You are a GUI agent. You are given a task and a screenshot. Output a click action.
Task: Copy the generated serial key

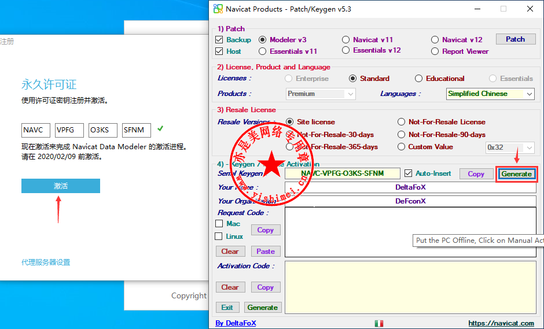[x=476, y=174]
